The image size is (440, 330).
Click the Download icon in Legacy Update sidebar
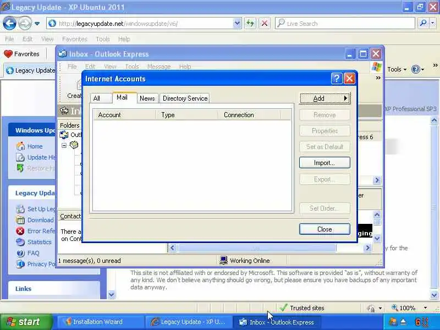pos(20,220)
